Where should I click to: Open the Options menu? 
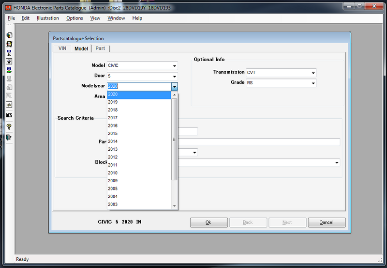click(74, 18)
